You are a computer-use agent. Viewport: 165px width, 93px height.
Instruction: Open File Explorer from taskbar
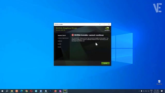(x=12, y=91)
